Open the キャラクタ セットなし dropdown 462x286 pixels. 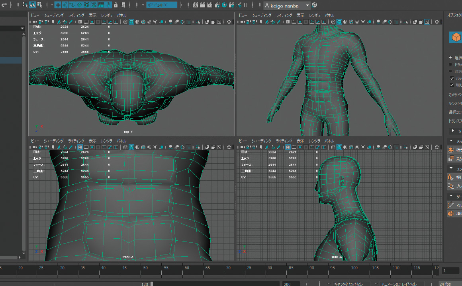point(350,284)
